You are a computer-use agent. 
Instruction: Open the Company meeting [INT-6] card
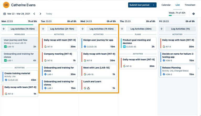pyautogui.click(x=59, y=57)
